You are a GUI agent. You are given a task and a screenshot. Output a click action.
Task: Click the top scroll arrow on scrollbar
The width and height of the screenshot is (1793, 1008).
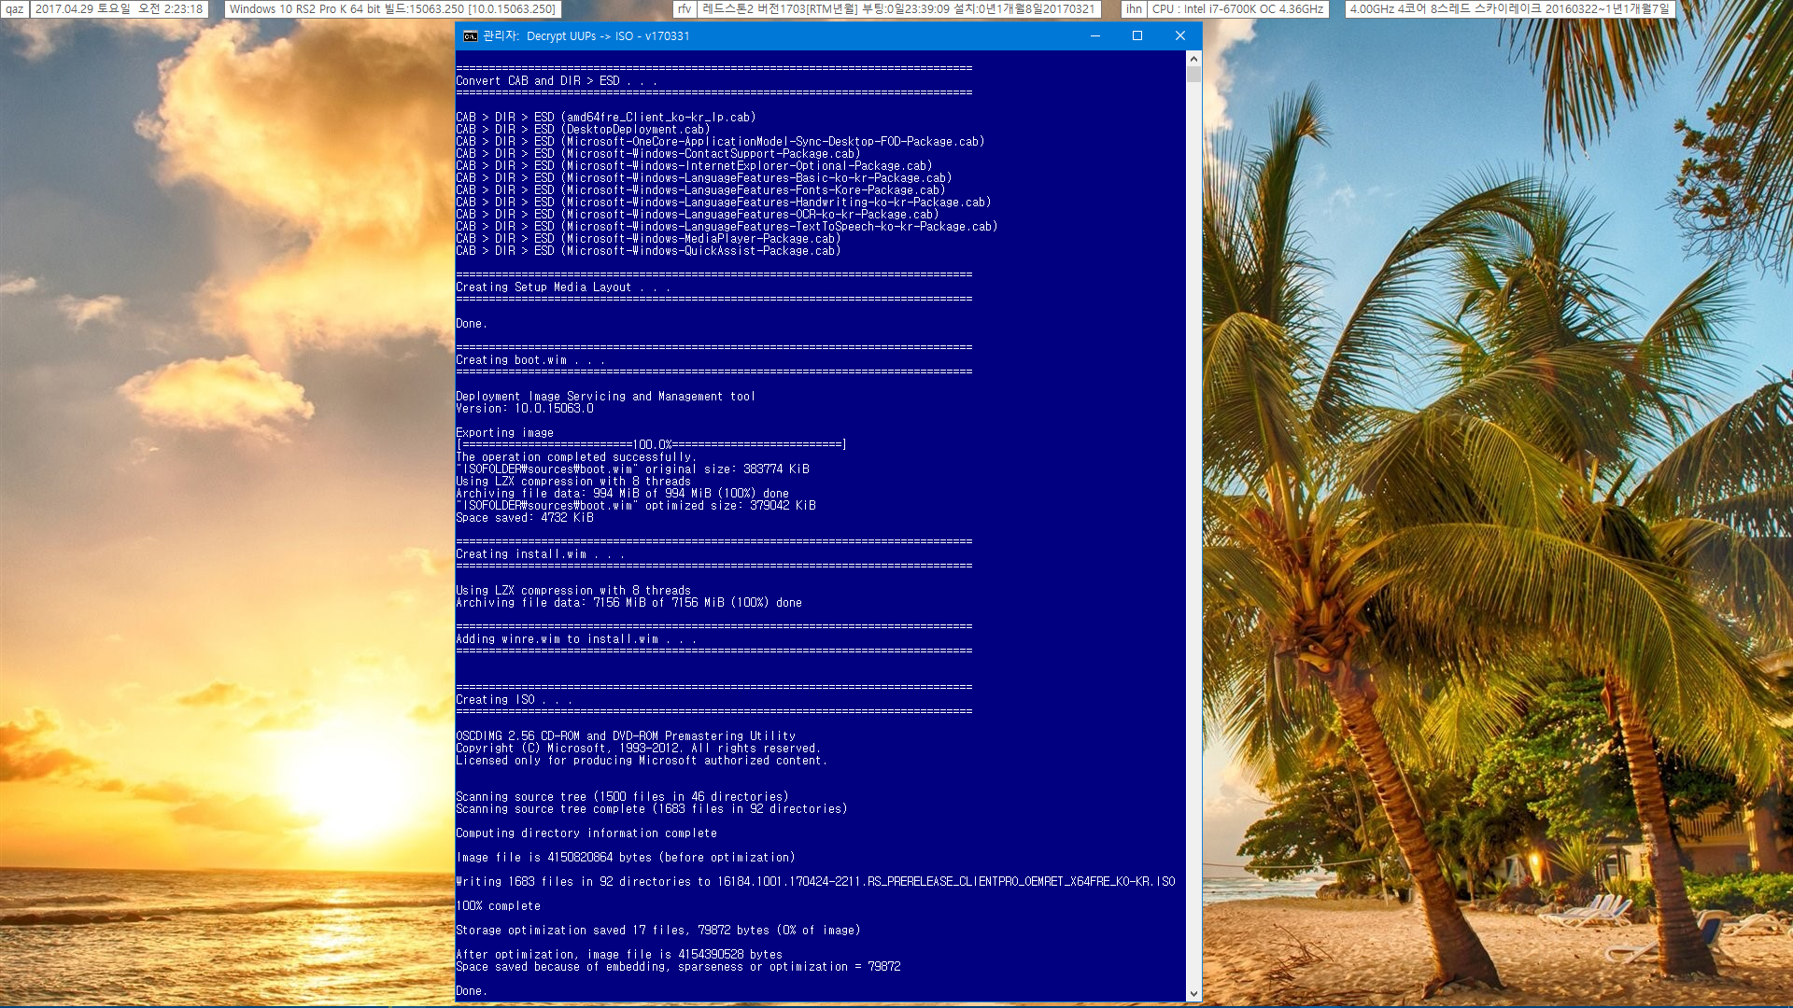pyautogui.click(x=1193, y=58)
